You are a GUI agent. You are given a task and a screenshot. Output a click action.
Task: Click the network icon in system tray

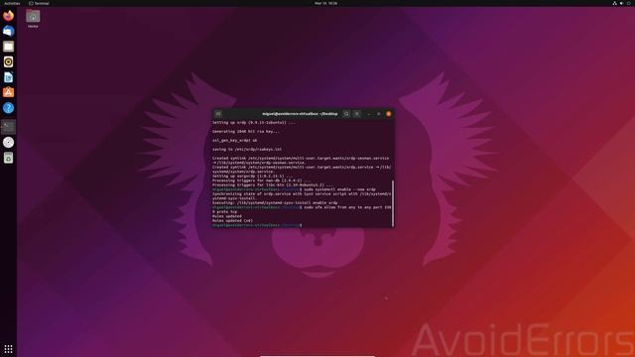pyautogui.click(x=614, y=3)
